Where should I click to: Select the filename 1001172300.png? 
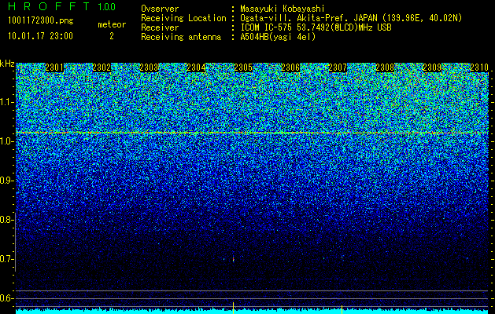coord(40,21)
